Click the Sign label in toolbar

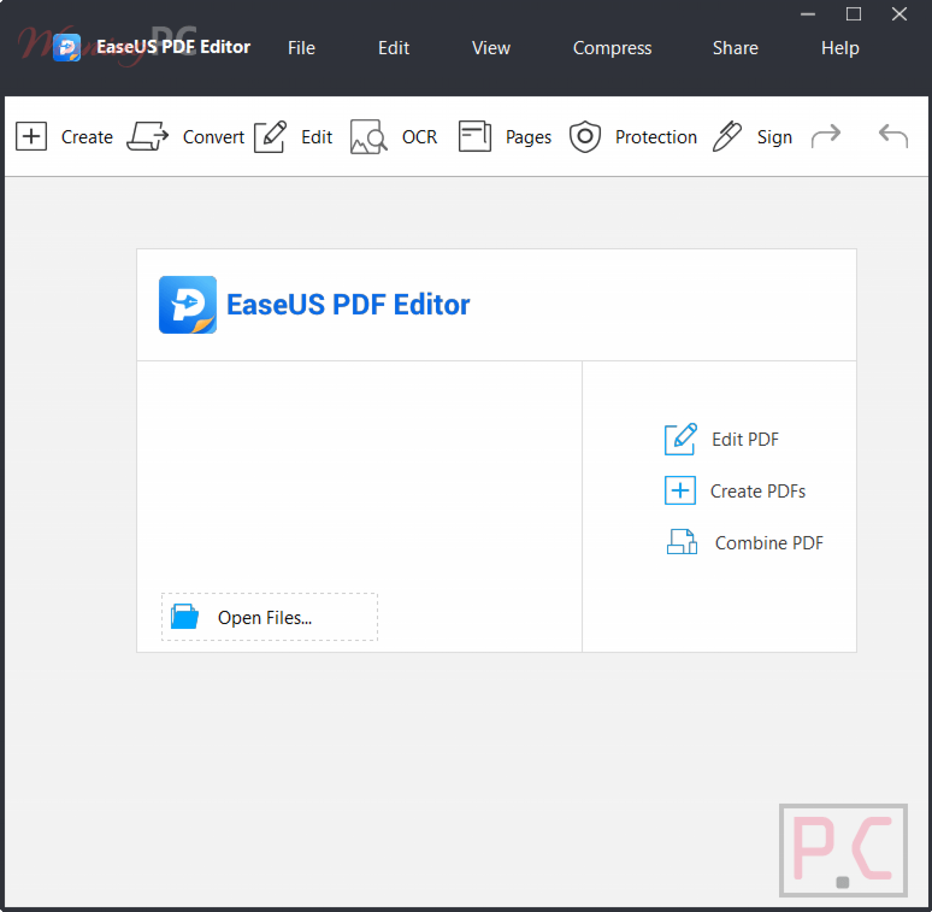[775, 138]
